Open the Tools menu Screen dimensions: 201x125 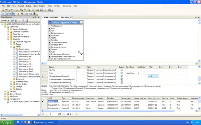click(50, 6)
